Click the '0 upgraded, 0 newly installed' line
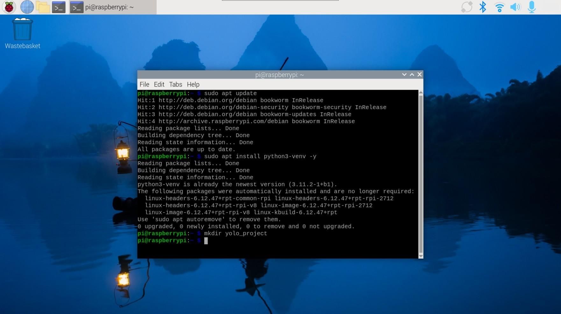This screenshot has width=561, height=314. 246,226
